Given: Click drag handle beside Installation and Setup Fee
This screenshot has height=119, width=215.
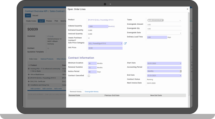Looking at the screenshot, I should click(29, 84).
